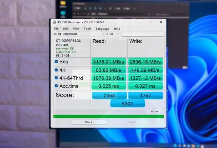Open the Language menu
This screenshot has width=217, height=148.
102,29
